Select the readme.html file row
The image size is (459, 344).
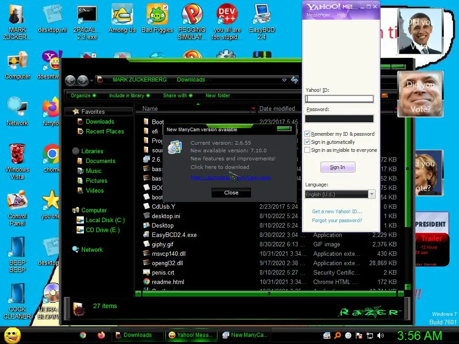[x=270, y=282]
